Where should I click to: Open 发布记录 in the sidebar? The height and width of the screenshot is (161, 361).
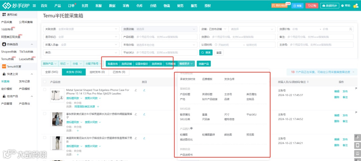click(x=24, y=81)
